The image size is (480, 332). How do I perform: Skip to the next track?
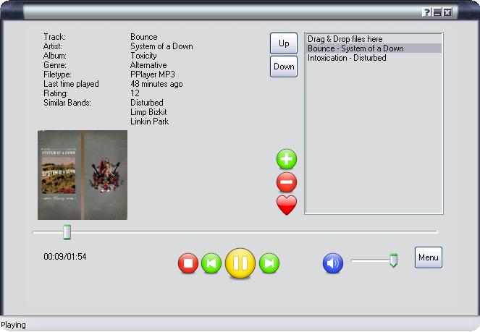(269, 263)
